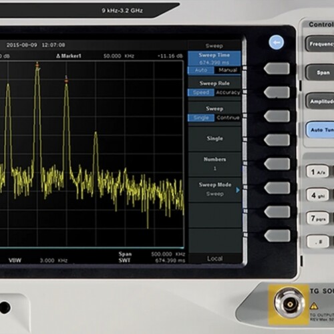
Task: Set Sweep Rule to Speed
Action: pos(201,92)
